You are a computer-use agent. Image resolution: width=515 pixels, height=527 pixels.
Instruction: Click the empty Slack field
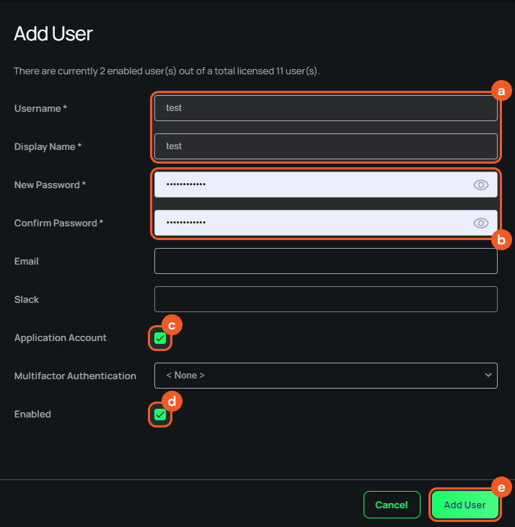coord(325,299)
